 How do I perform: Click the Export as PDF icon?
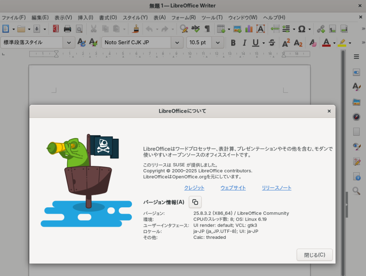(x=56, y=29)
